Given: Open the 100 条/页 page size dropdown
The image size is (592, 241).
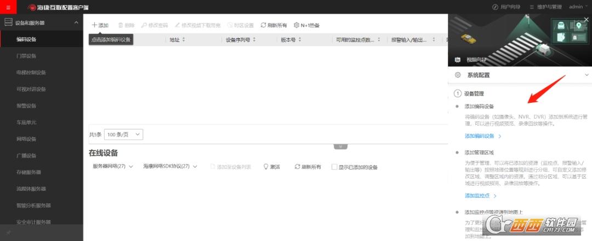Looking at the screenshot, I should [x=123, y=134].
